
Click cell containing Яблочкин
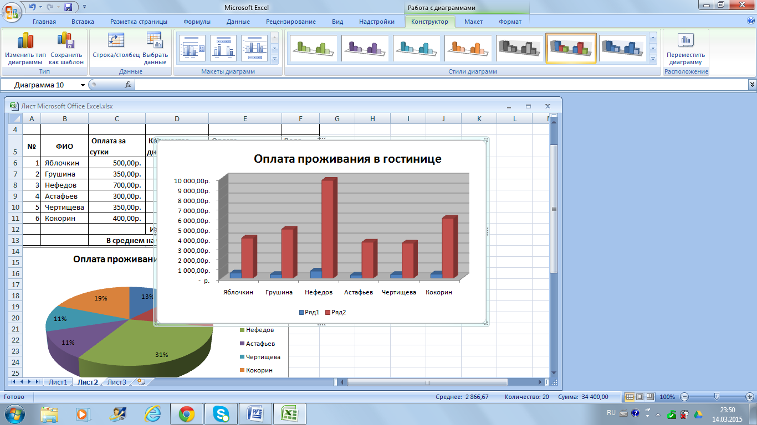(x=65, y=163)
